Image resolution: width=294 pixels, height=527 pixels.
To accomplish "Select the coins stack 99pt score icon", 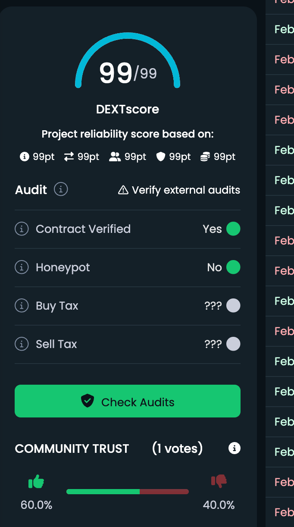I will (205, 157).
